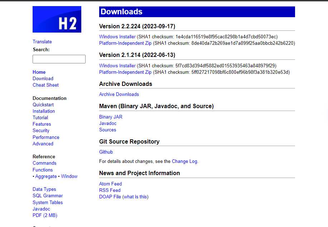Open the SQL Grammar reference
The height and width of the screenshot is (227, 328).
click(x=48, y=196)
